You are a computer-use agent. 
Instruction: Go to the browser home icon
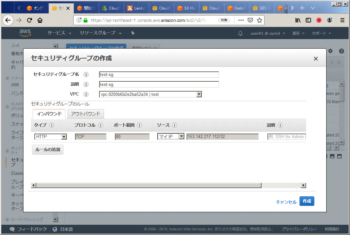click(x=40, y=20)
